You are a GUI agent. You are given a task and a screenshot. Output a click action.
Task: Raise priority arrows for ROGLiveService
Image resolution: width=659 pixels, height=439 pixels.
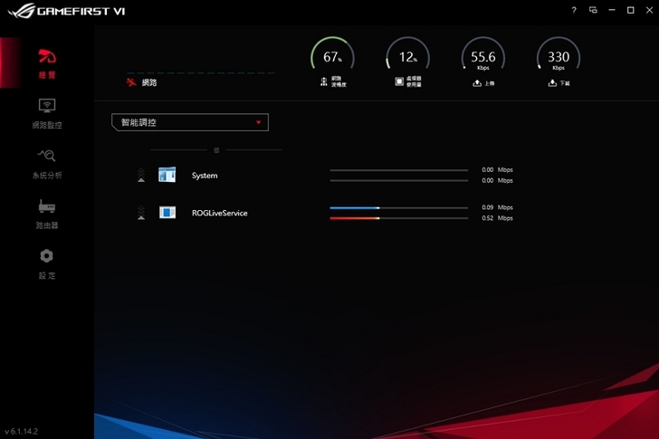(x=140, y=213)
